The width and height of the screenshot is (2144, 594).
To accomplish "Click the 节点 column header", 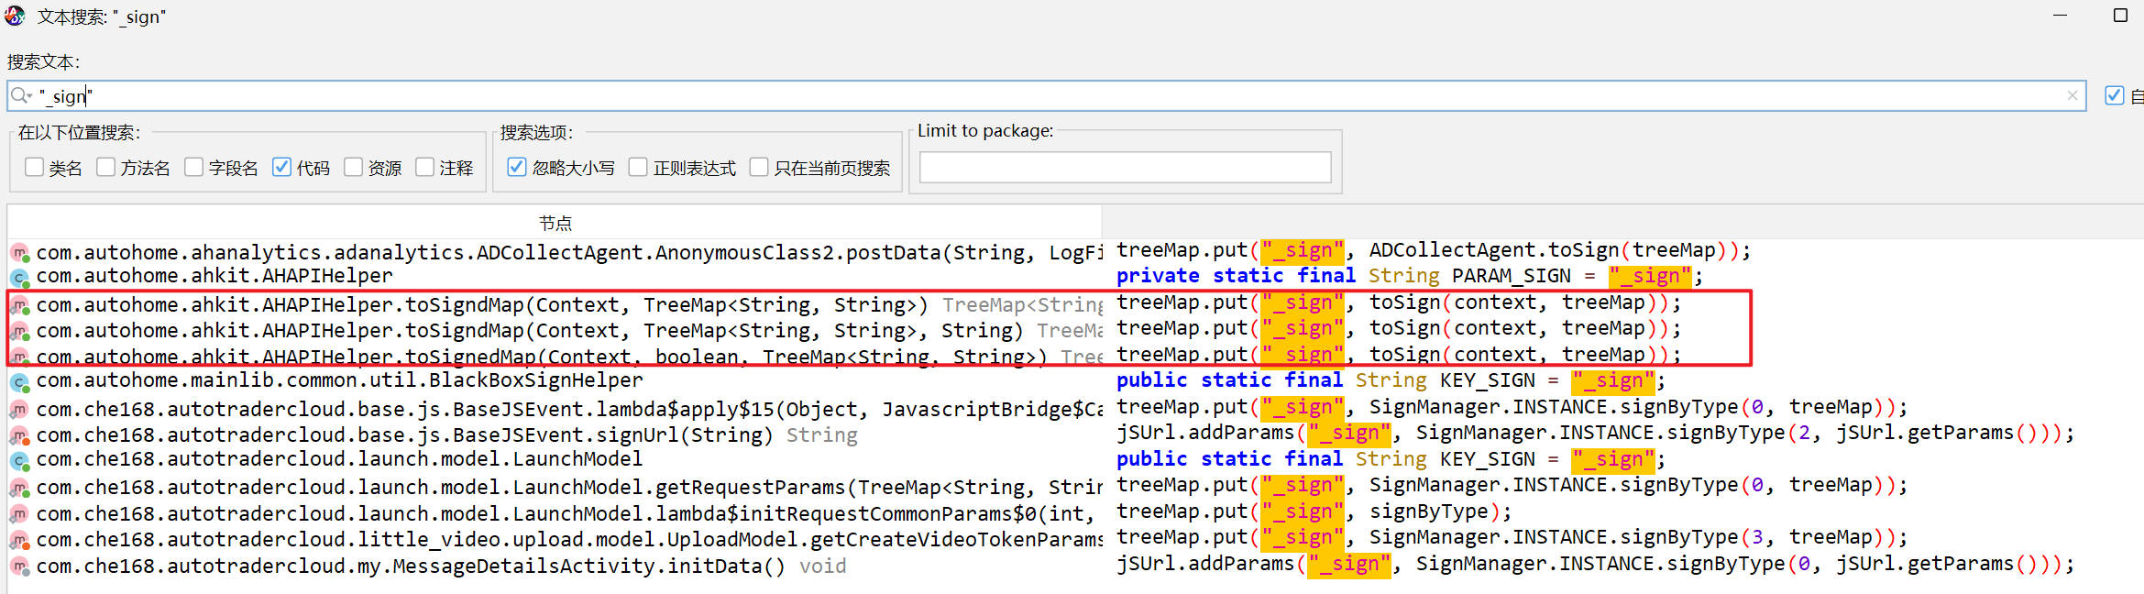I will point(555,223).
